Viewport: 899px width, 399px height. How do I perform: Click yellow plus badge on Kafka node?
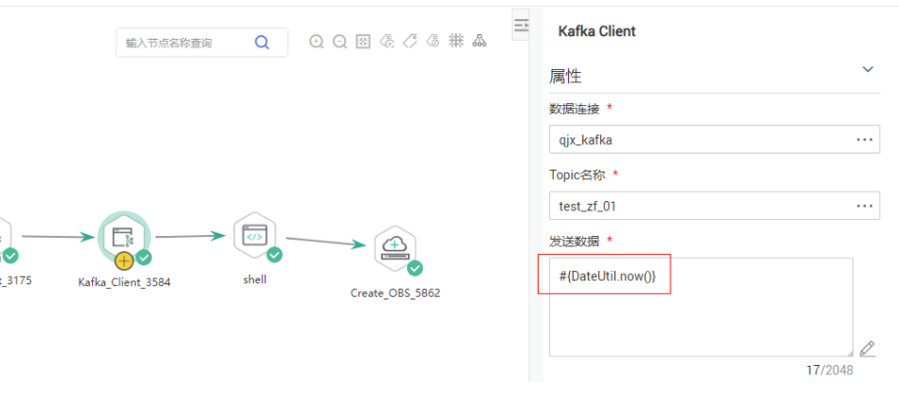click(x=124, y=260)
